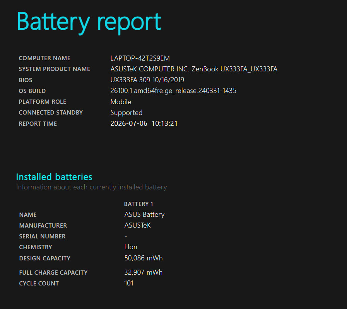Select the 'DESIGN CAPACITY' row label

click(x=45, y=258)
